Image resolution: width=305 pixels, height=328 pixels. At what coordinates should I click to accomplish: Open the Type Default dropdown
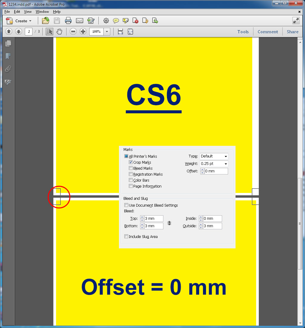click(x=214, y=156)
